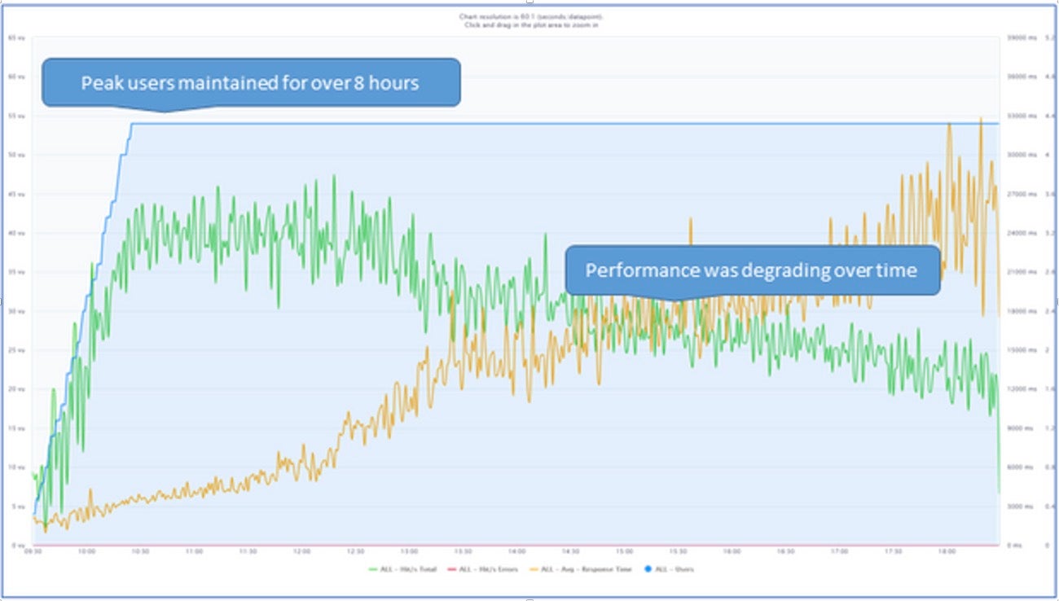Click the 'Chart resolution' text above the chart

coord(529,15)
